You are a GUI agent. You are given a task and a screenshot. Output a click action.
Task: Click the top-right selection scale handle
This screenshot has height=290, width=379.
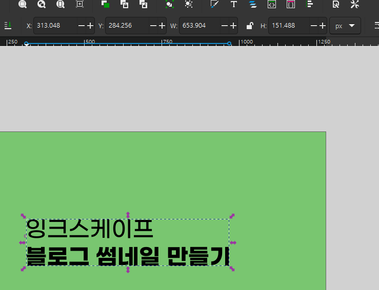tap(232, 216)
